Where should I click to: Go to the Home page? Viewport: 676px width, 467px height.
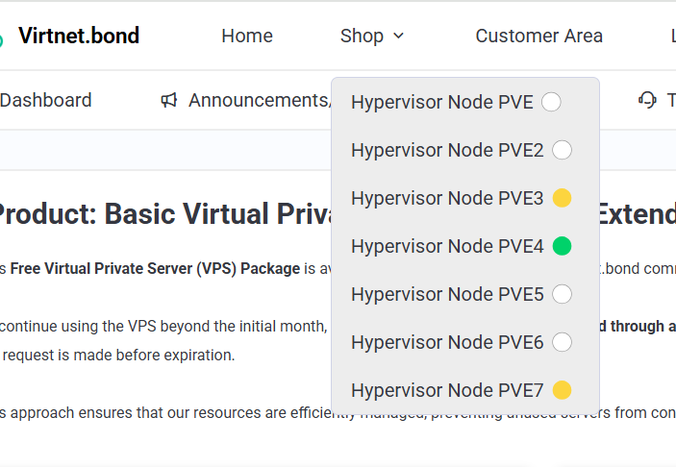coord(247,36)
